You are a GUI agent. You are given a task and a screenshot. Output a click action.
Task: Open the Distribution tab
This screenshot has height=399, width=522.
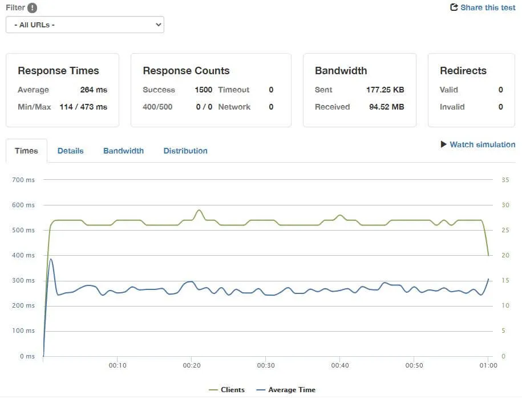[x=185, y=151]
